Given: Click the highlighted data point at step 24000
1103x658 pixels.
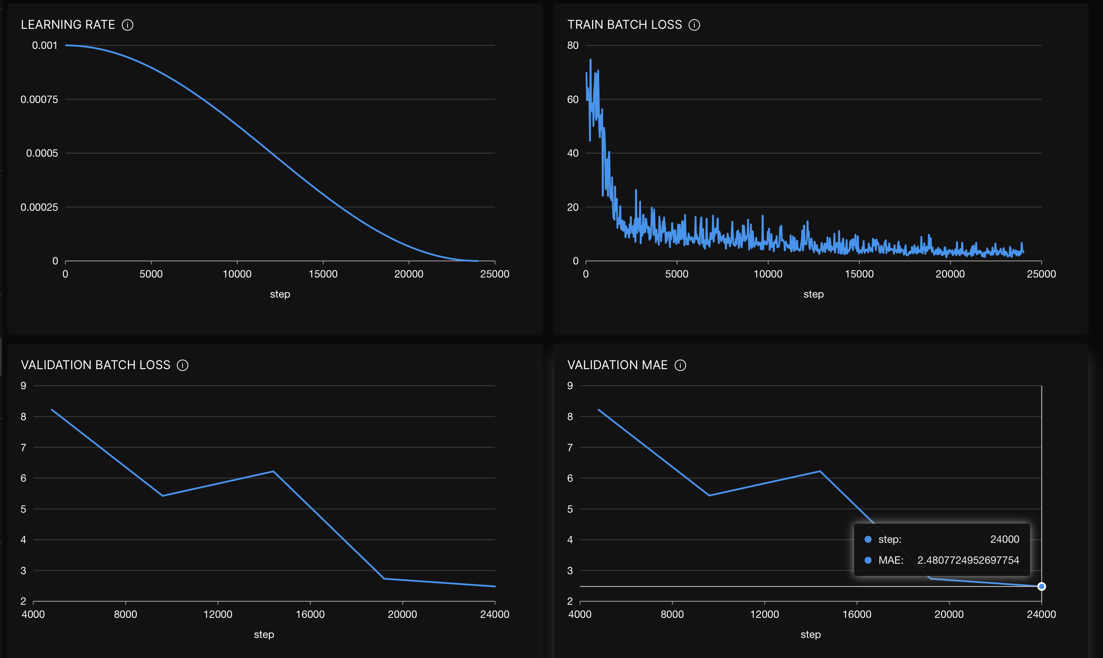Looking at the screenshot, I should [x=1041, y=586].
